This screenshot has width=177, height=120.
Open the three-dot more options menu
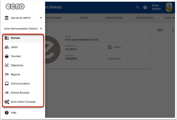[x=173, y=30]
